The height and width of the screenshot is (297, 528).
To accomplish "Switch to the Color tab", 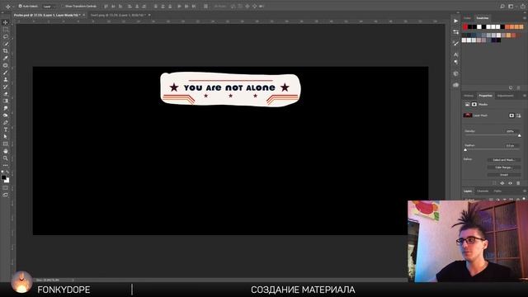I will tap(468, 18).
